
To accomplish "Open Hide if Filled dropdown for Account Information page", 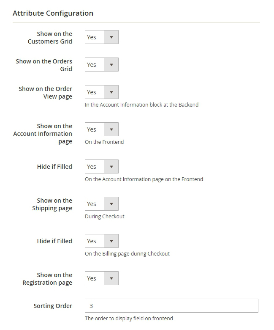I will click(x=102, y=167).
